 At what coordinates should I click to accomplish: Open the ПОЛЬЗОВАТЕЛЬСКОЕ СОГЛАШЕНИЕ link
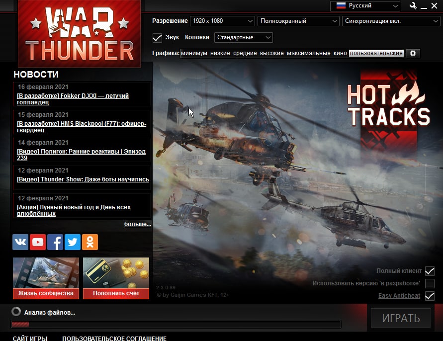pyautogui.click(x=114, y=338)
